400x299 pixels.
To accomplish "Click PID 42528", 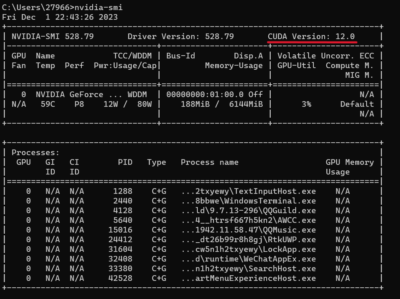I will (120, 278).
